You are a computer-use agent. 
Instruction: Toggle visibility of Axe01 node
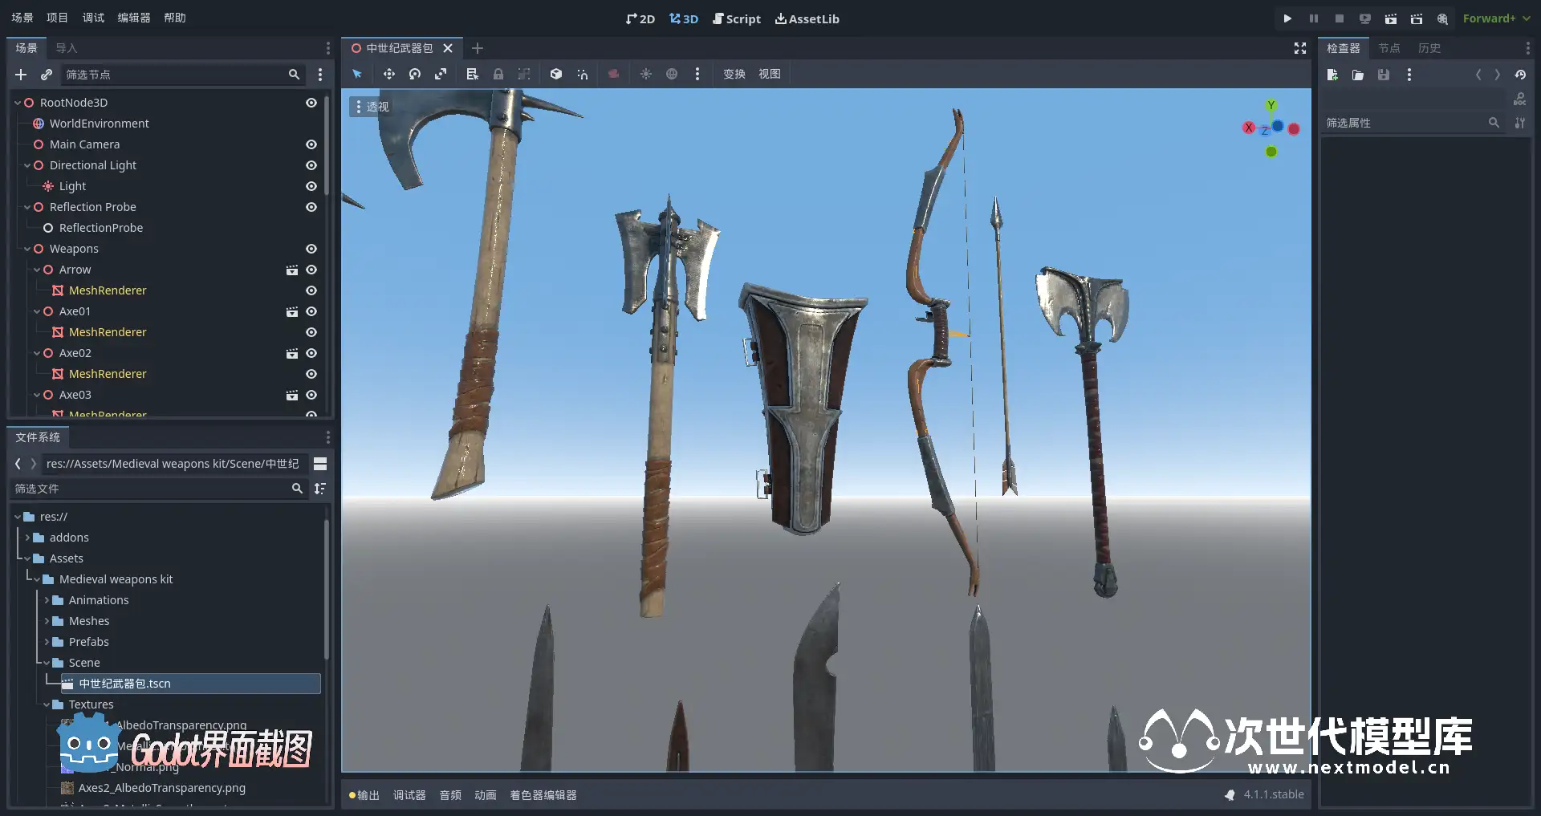[311, 311]
